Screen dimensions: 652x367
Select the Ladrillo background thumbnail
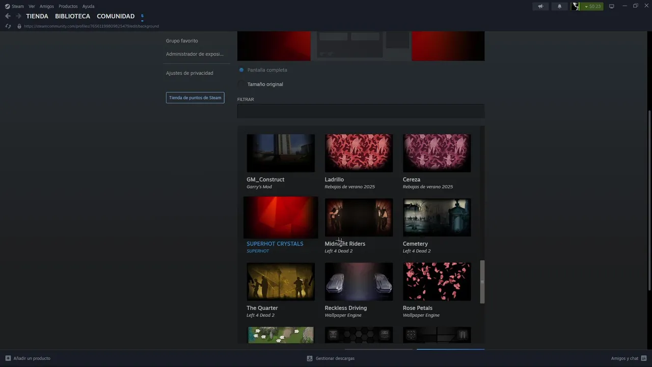pyautogui.click(x=359, y=153)
